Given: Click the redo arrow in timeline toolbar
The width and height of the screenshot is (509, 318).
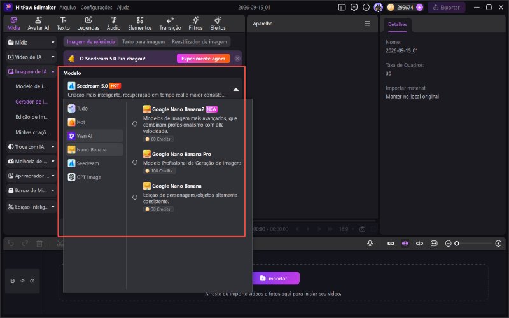Looking at the screenshot, I should [25, 244].
